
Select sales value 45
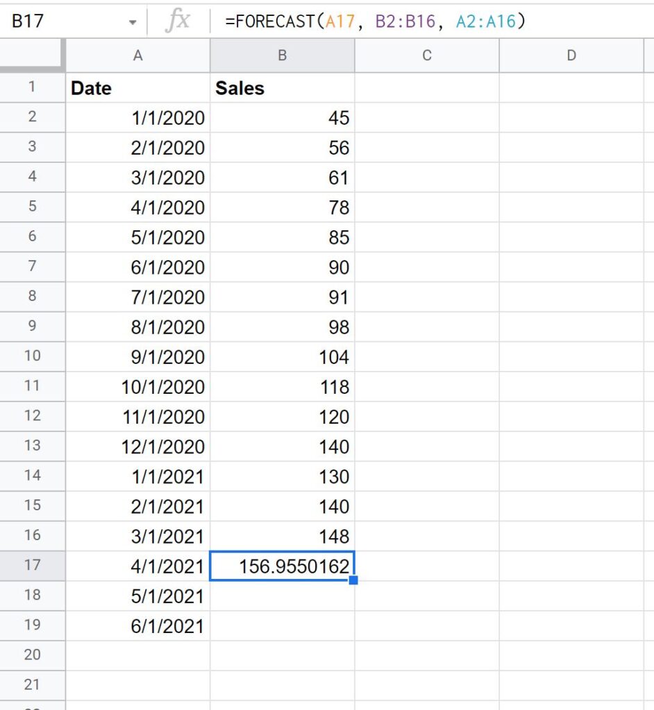(x=282, y=118)
